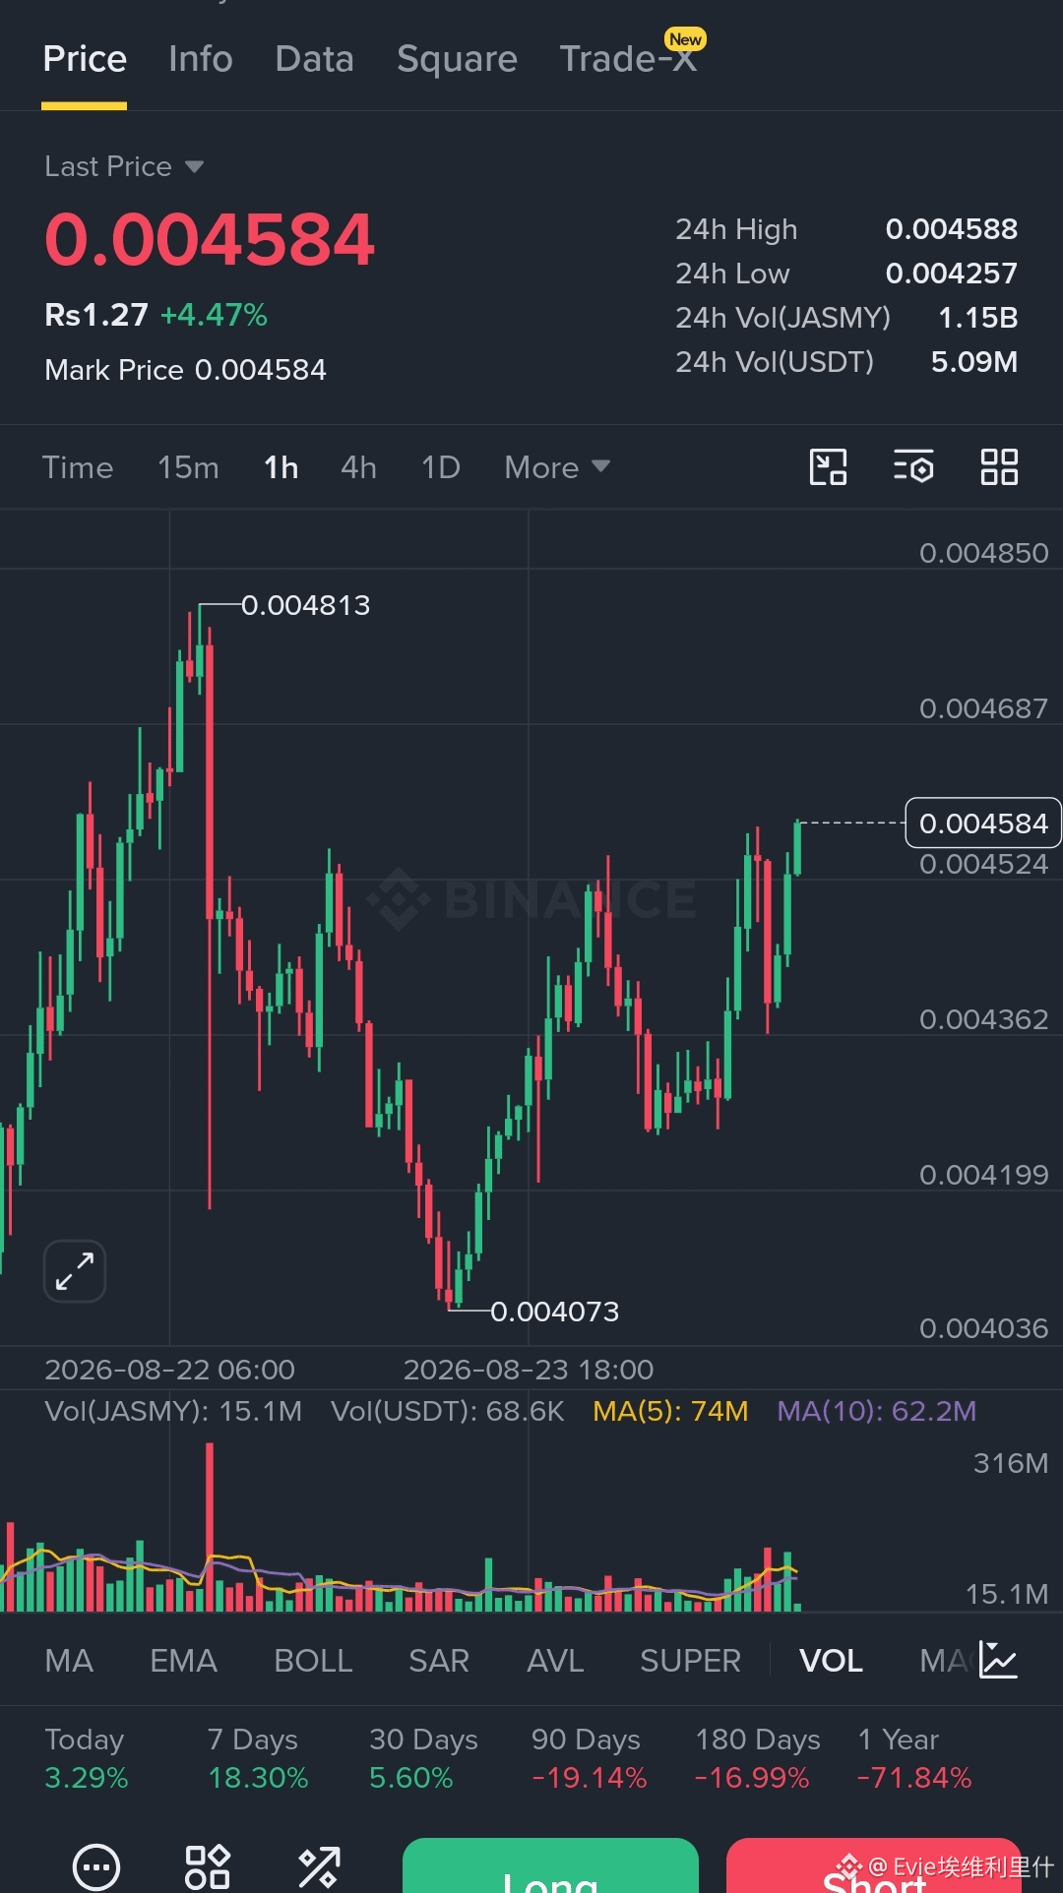The height and width of the screenshot is (1893, 1063).
Task: Enable the AVL indicator
Action: [555, 1661]
